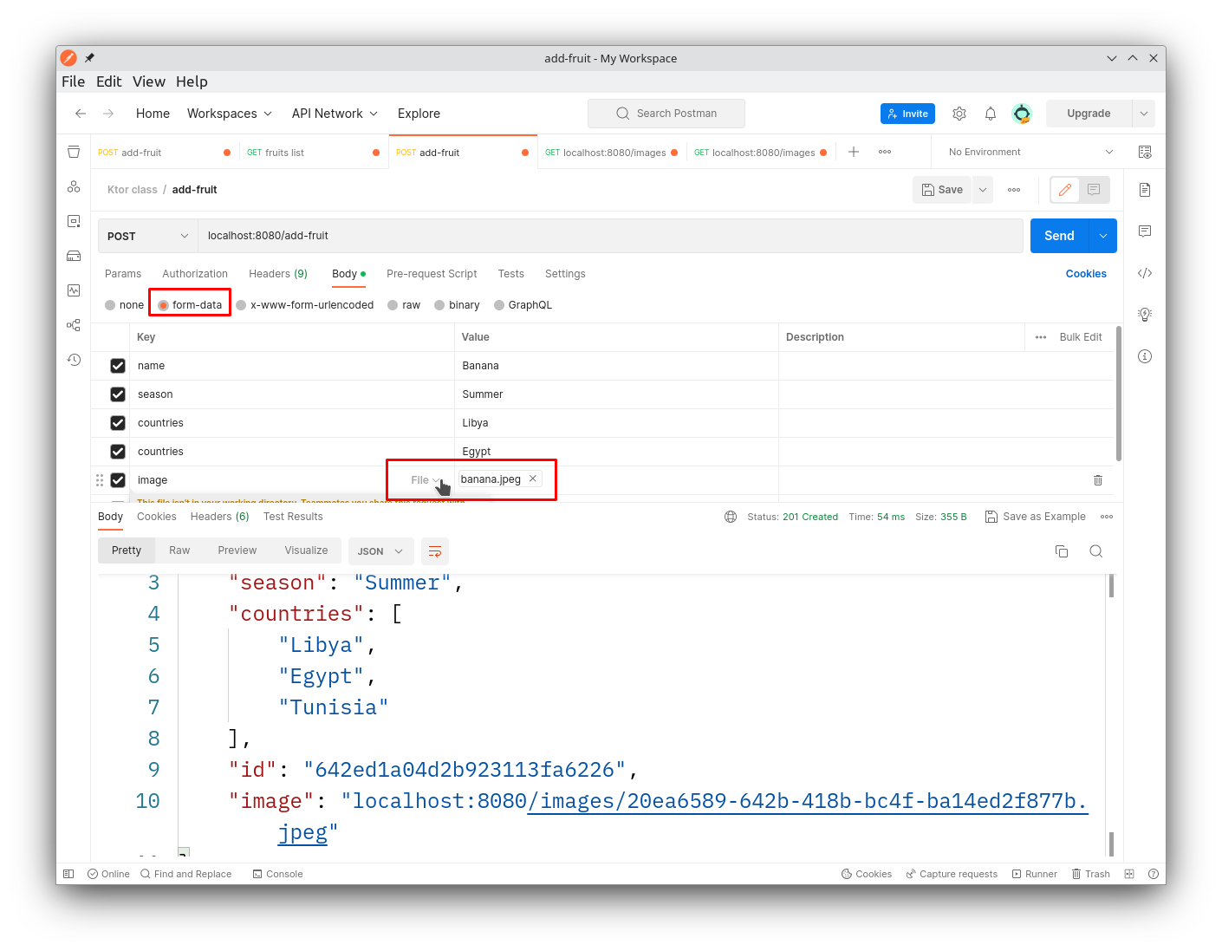Click Bulk Edit

point(1081,337)
